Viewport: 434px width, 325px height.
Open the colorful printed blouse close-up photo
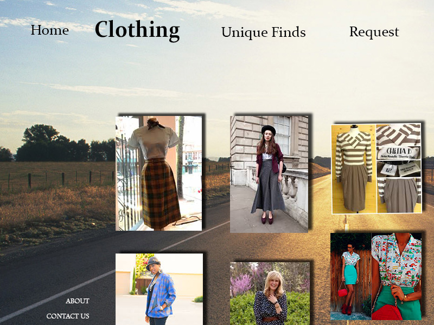pyautogui.click(x=397, y=276)
